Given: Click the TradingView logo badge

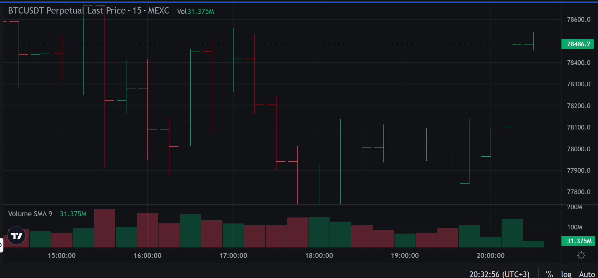Looking at the screenshot, I should pyautogui.click(x=16, y=235).
